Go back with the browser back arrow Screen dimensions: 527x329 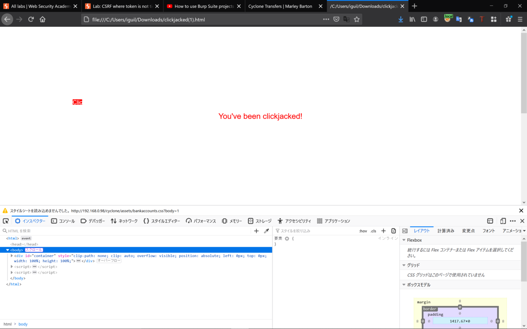click(x=7, y=19)
